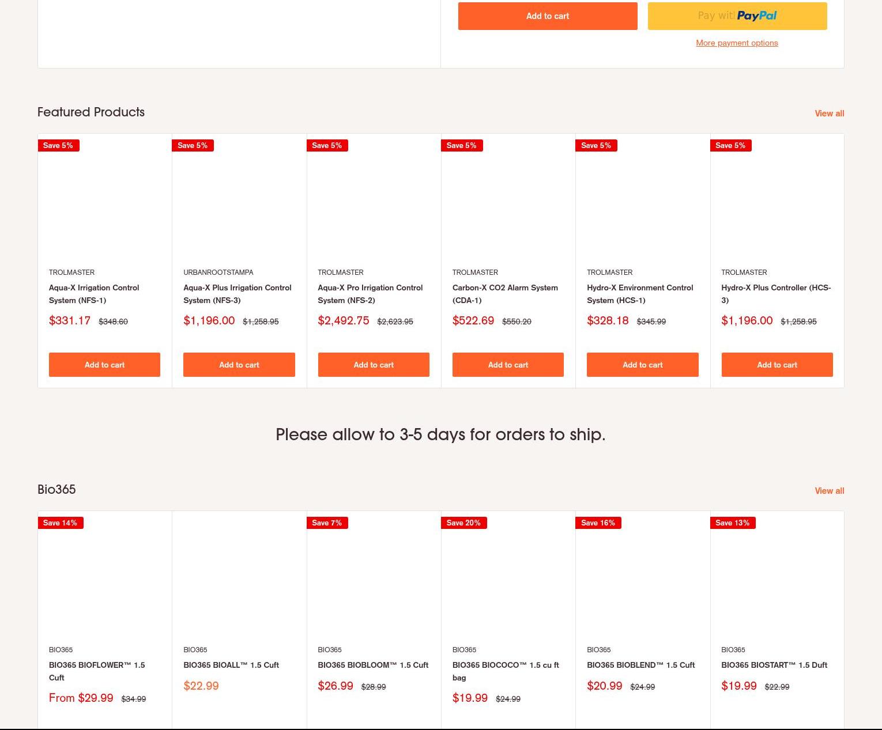Open Aqua-X Plus Irrigation Control System (NFS-3) title

pyautogui.click(x=238, y=294)
